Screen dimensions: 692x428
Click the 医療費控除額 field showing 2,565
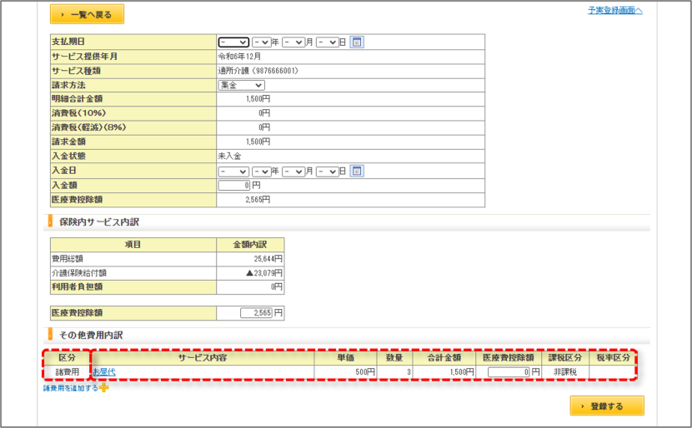[x=256, y=313]
